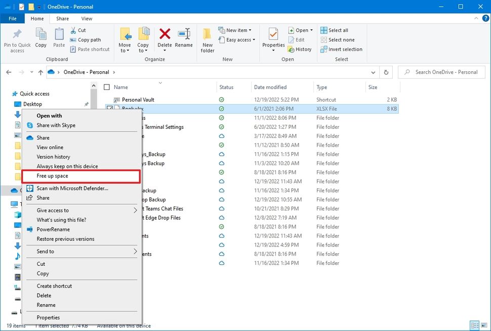Sort by the Status column header
Viewport: 491px width, 331px height.
233,87
